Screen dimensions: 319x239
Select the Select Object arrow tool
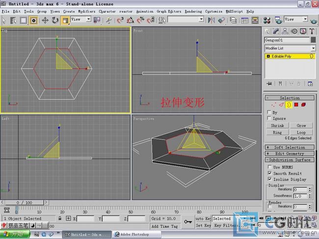pyautogui.click(x=4, y=20)
